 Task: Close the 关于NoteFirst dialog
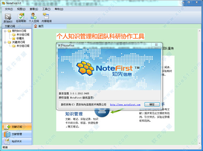156,44
